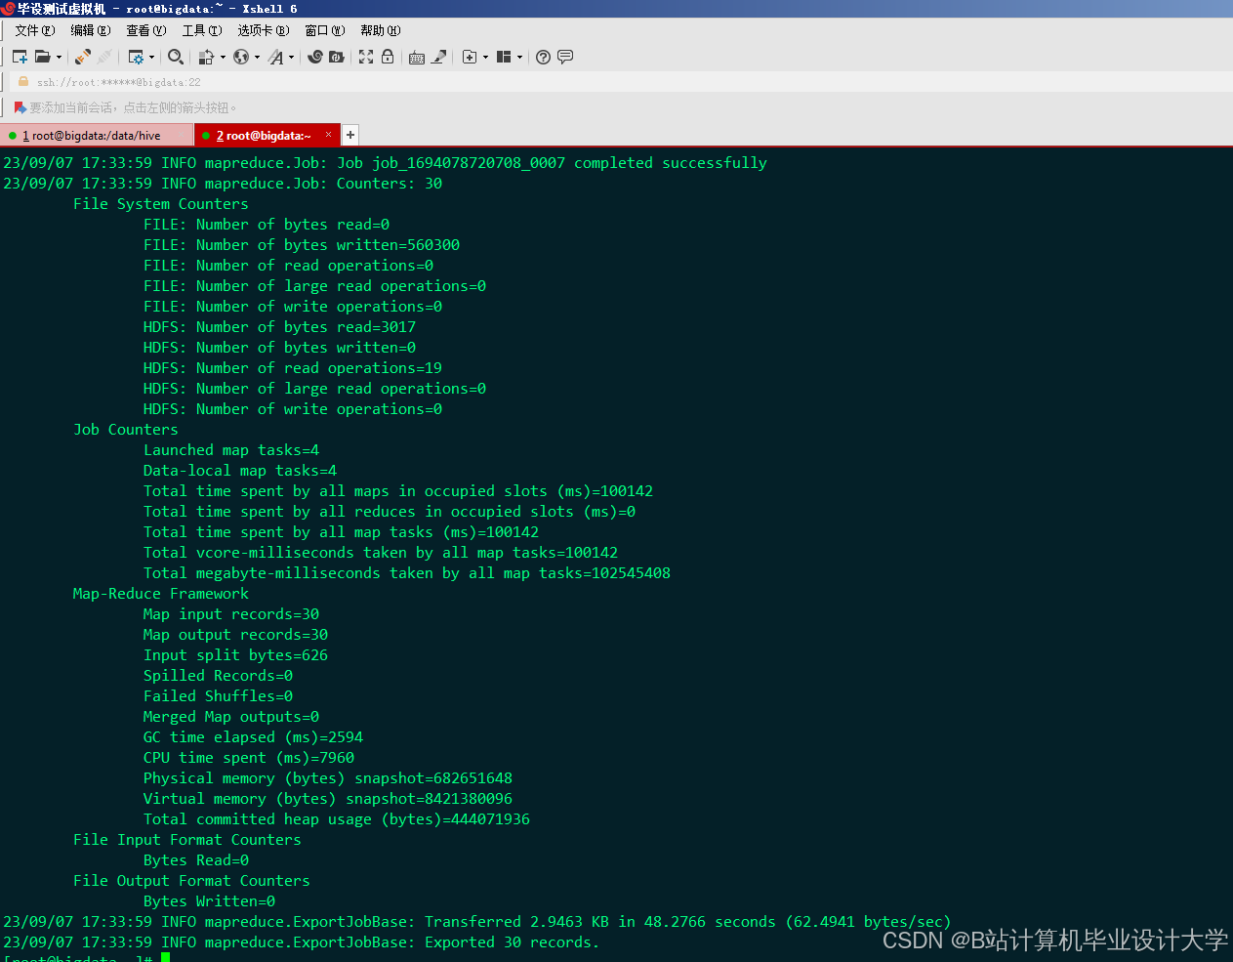Open the 选项卡 (Tab) menu
The image size is (1233, 962).
(x=264, y=30)
